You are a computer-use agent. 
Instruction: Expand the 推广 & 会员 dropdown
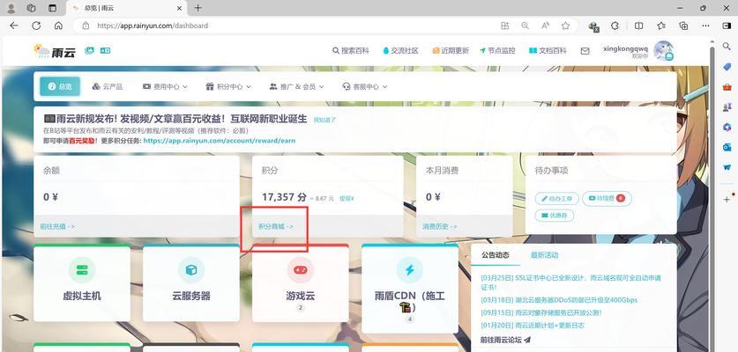point(296,86)
